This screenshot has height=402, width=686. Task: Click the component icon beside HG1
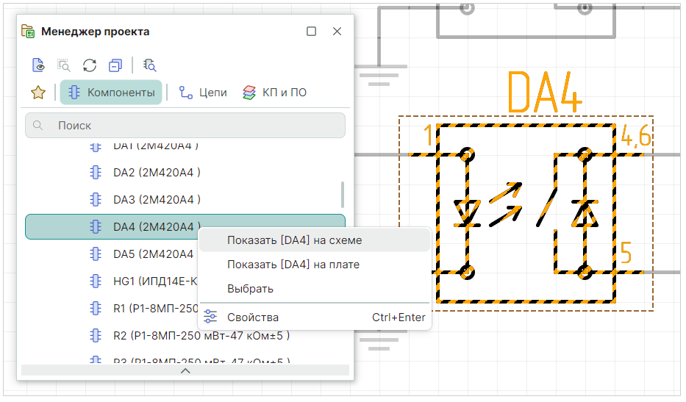(95, 281)
